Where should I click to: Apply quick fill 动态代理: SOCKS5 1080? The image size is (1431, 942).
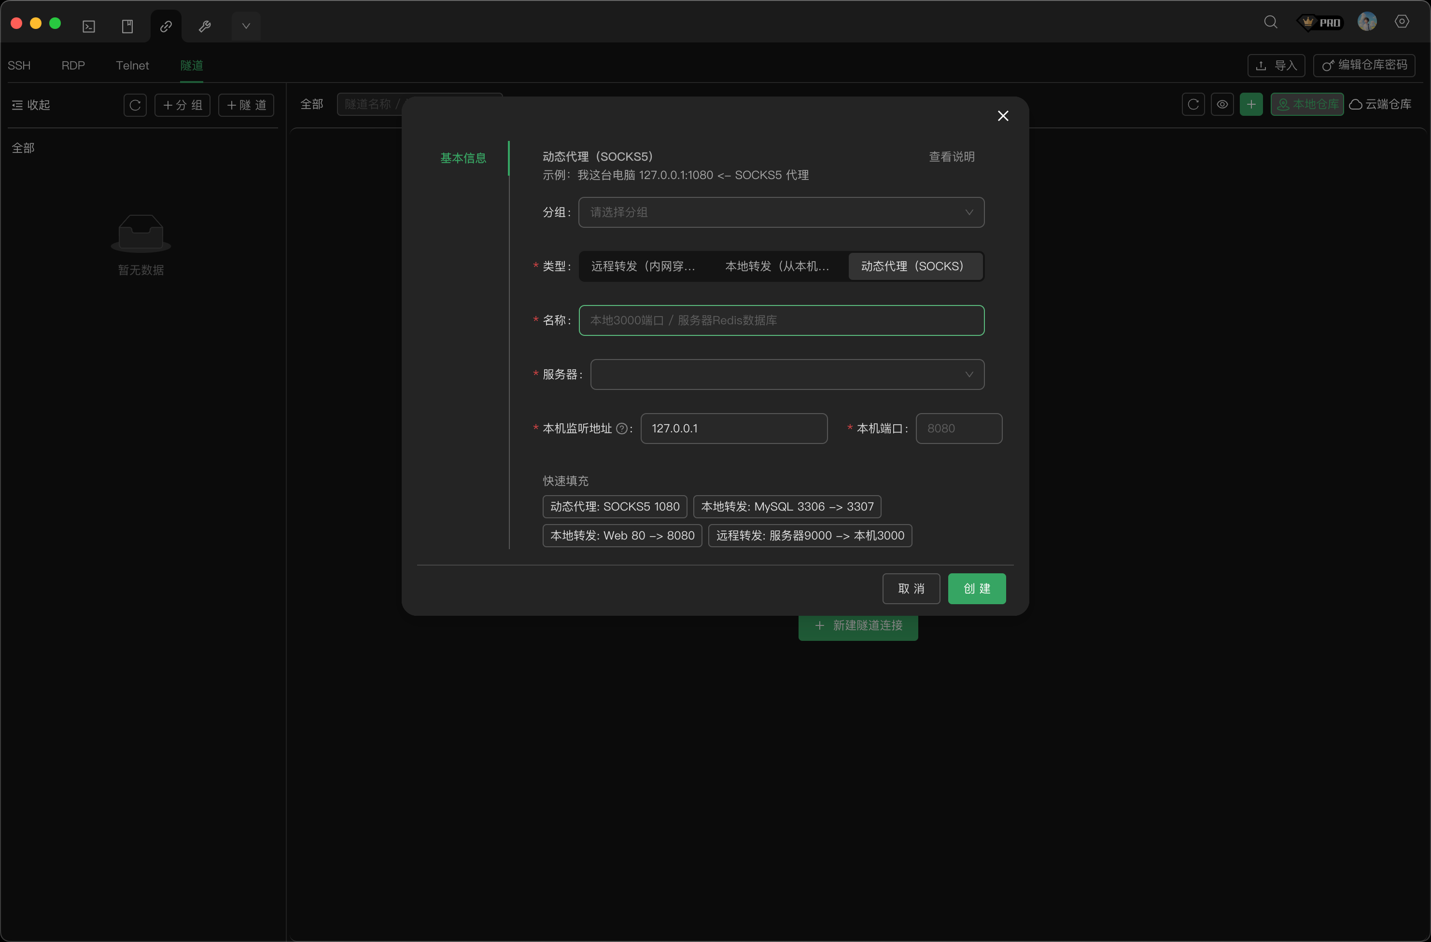point(615,507)
